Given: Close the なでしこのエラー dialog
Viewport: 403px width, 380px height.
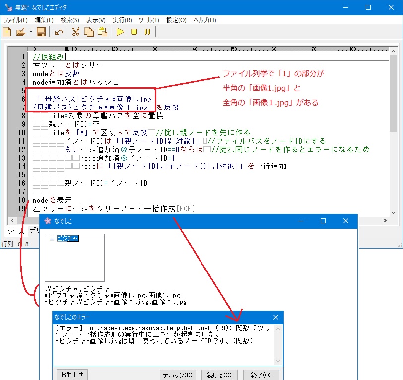Looking at the screenshot, I should [x=276, y=317].
